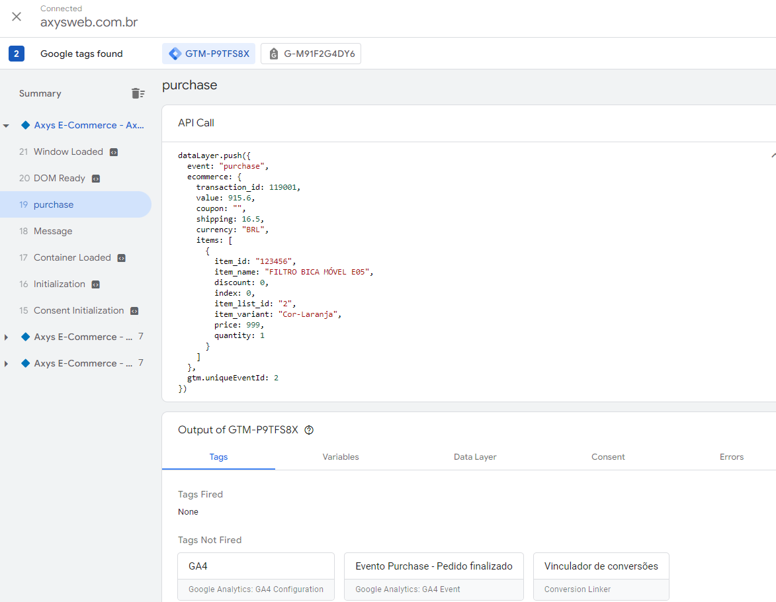This screenshot has width=776, height=602.
Task: Open help icon next to Output of GTM-P9TFS8X
Action: tap(309, 430)
